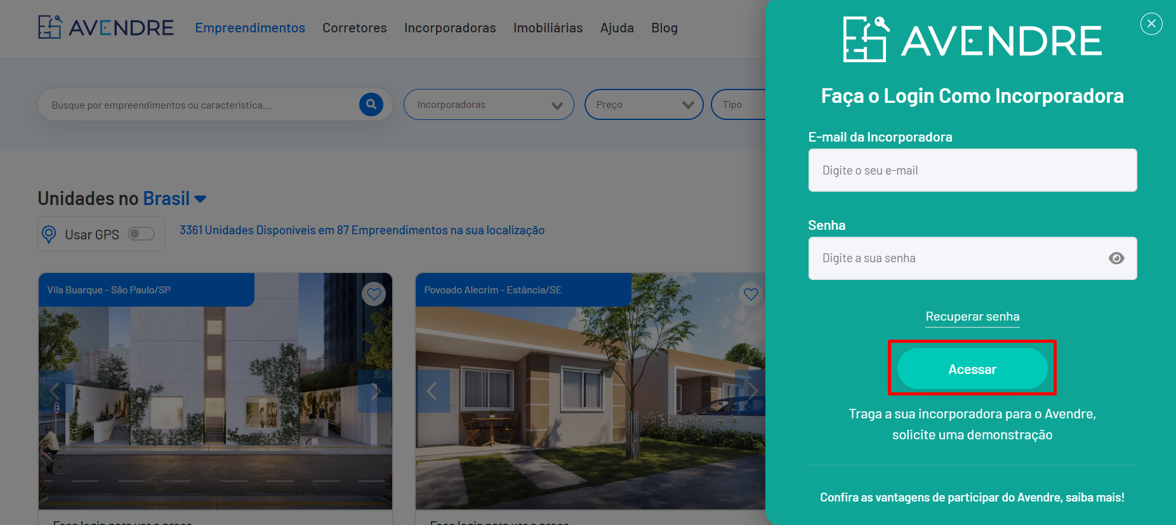Viewport: 1176px width, 525px height.
Task: Open the Tipo filter dropdown
Action: click(739, 105)
